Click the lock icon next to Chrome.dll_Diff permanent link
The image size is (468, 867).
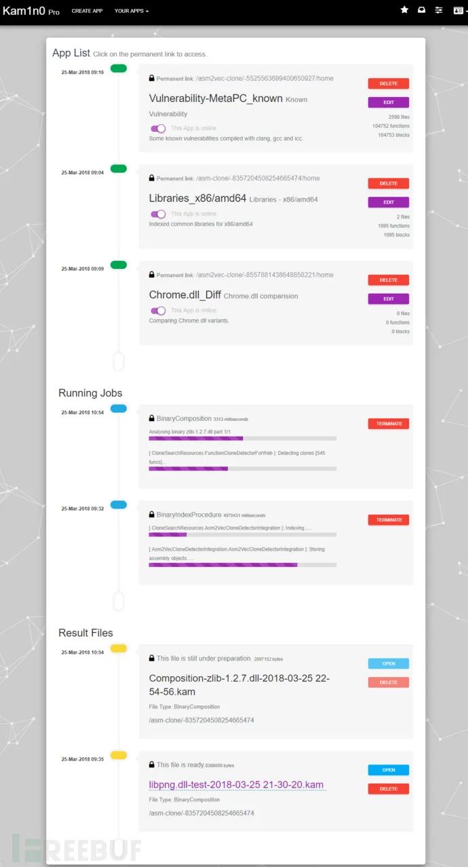(x=152, y=275)
